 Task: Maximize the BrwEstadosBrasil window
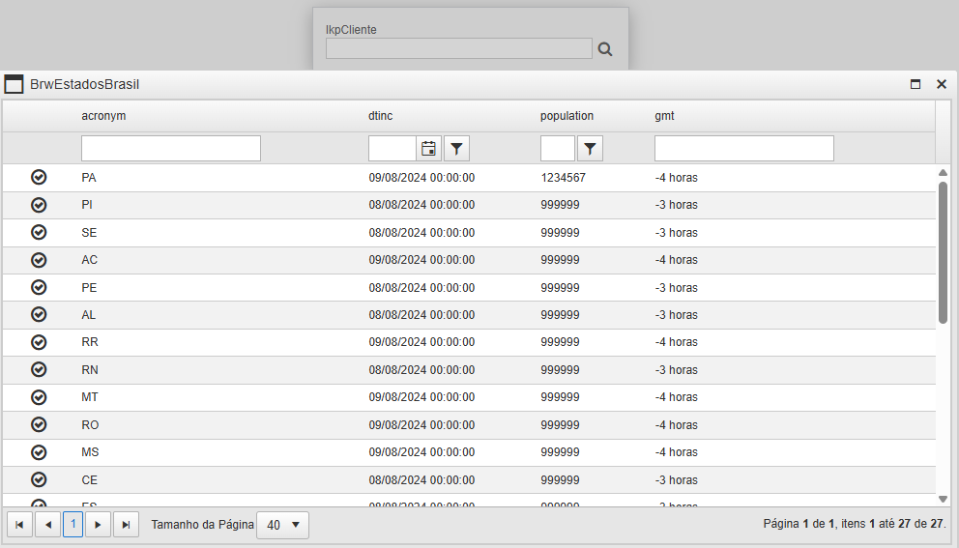(915, 84)
